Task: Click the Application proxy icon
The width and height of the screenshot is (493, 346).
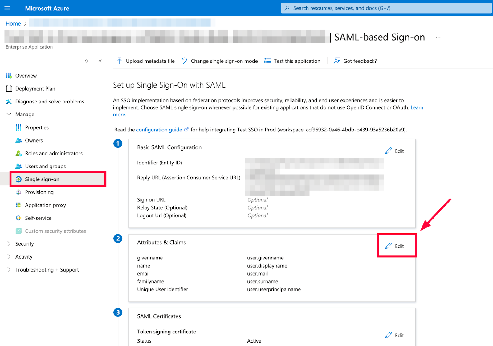Action: (18, 205)
